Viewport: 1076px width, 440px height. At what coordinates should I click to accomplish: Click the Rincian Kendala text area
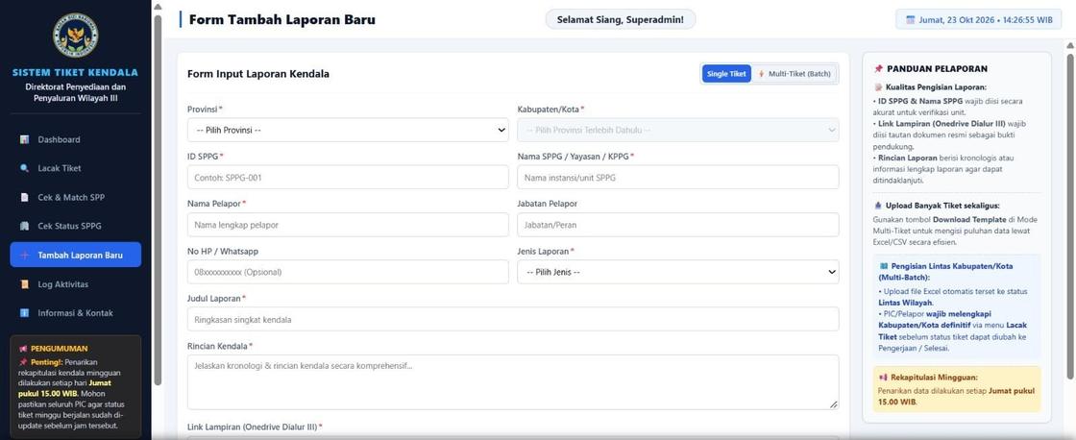[x=513, y=382]
